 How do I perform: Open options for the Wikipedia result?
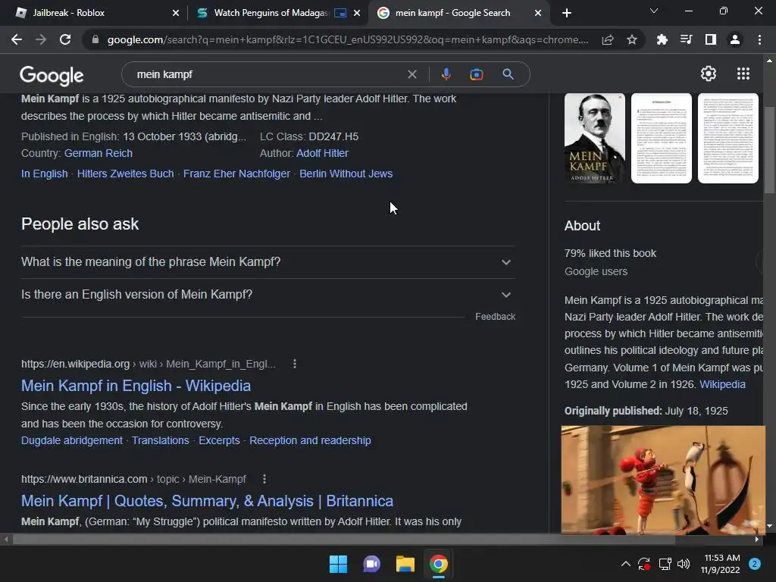click(295, 364)
